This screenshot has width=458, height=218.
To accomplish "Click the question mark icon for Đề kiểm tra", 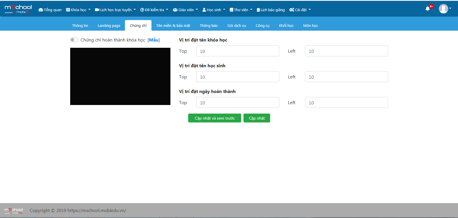I will tap(142, 10).
